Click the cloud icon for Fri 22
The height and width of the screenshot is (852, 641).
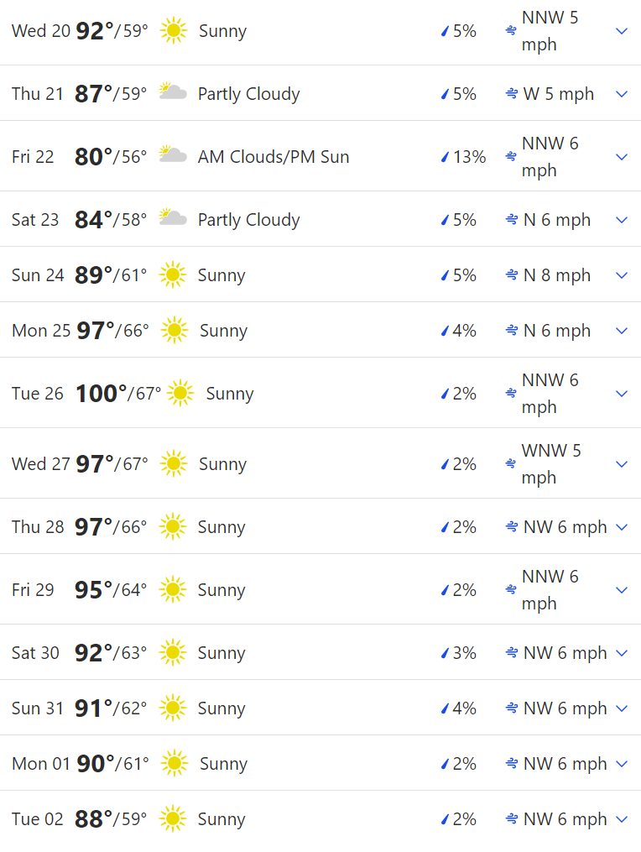pos(172,156)
